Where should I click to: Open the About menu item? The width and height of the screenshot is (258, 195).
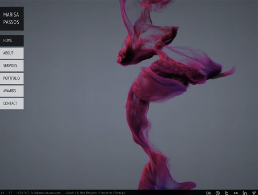point(12,53)
